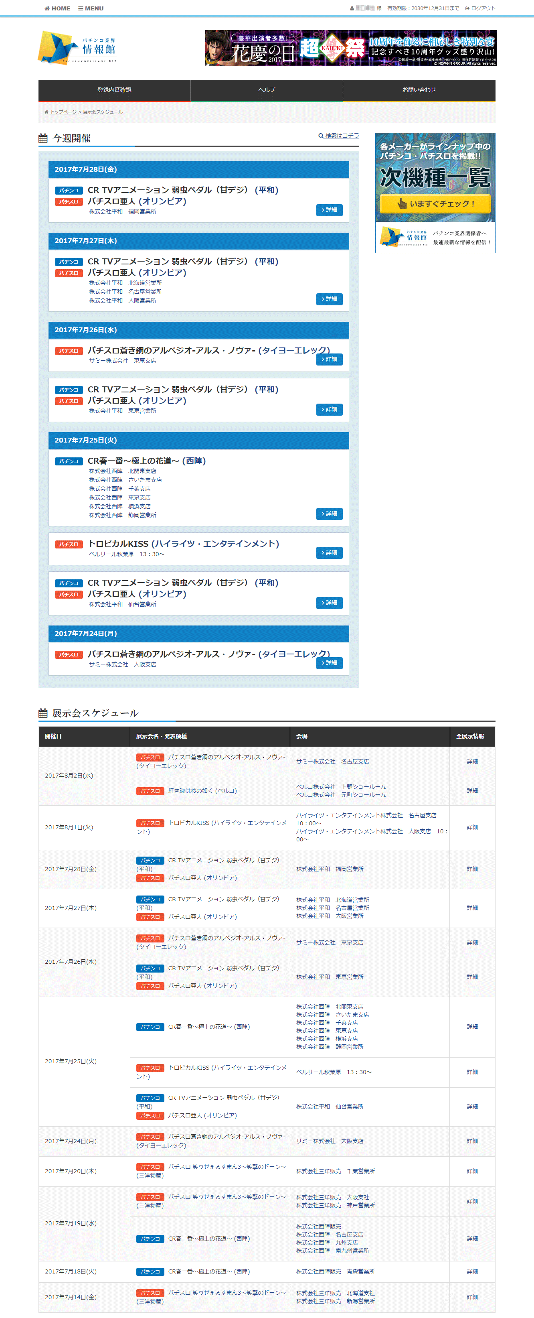The width and height of the screenshot is (534, 1318).
Task: Click 詳細 for July 26 アルペジオ 東京支店 card
Action: pyautogui.click(x=329, y=359)
